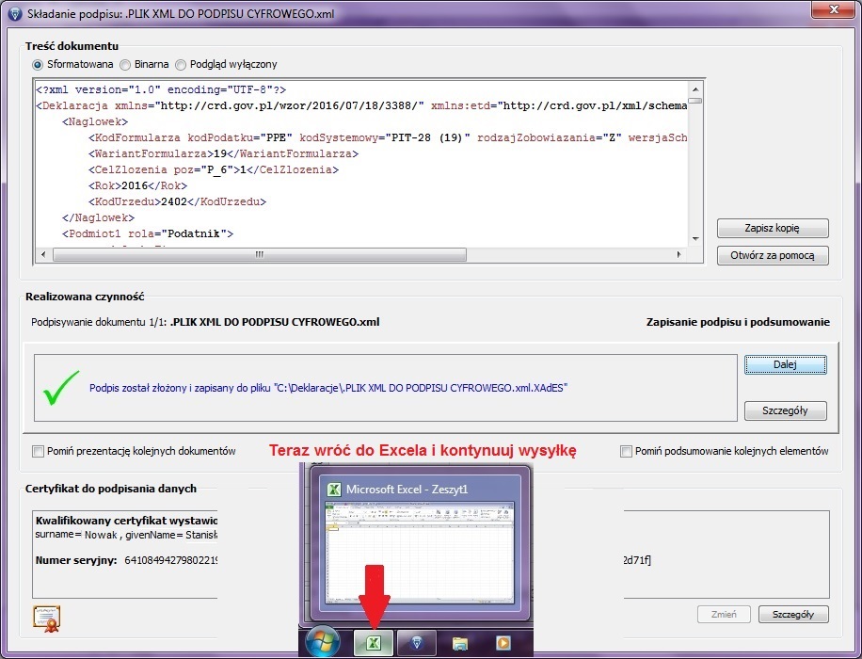Check Pomiń podsumowanie kolejnych elementów
This screenshot has height=659, width=862.
pyautogui.click(x=626, y=452)
